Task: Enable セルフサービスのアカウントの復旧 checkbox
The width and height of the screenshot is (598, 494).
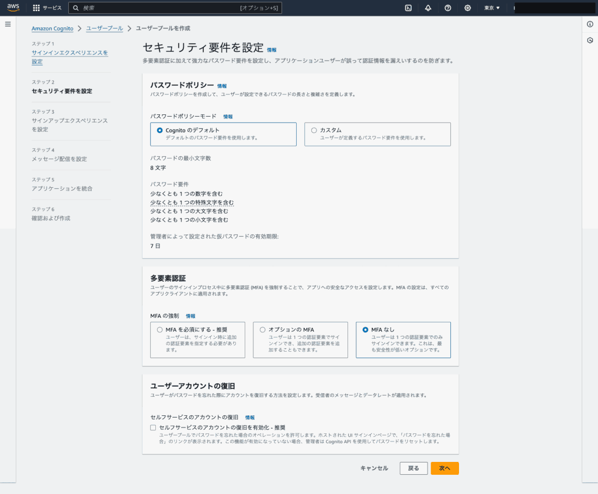Action: (153, 428)
